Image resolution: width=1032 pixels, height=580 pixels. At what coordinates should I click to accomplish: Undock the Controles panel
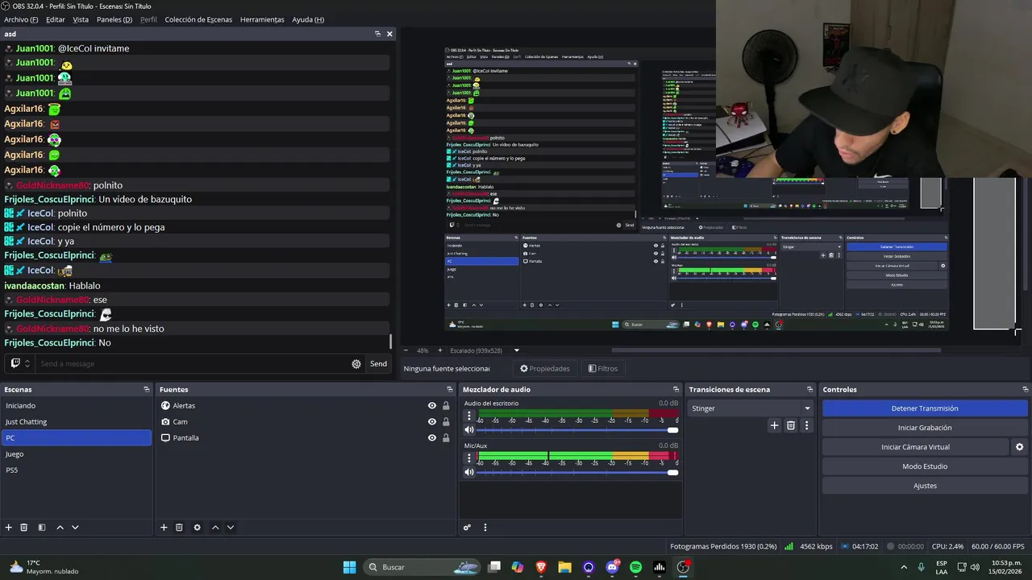(x=1025, y=390)
